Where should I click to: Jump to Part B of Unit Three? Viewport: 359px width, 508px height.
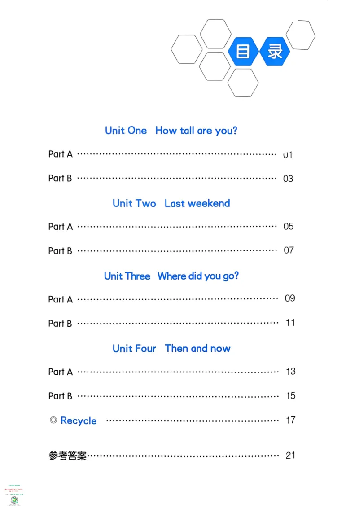(60, 323)
